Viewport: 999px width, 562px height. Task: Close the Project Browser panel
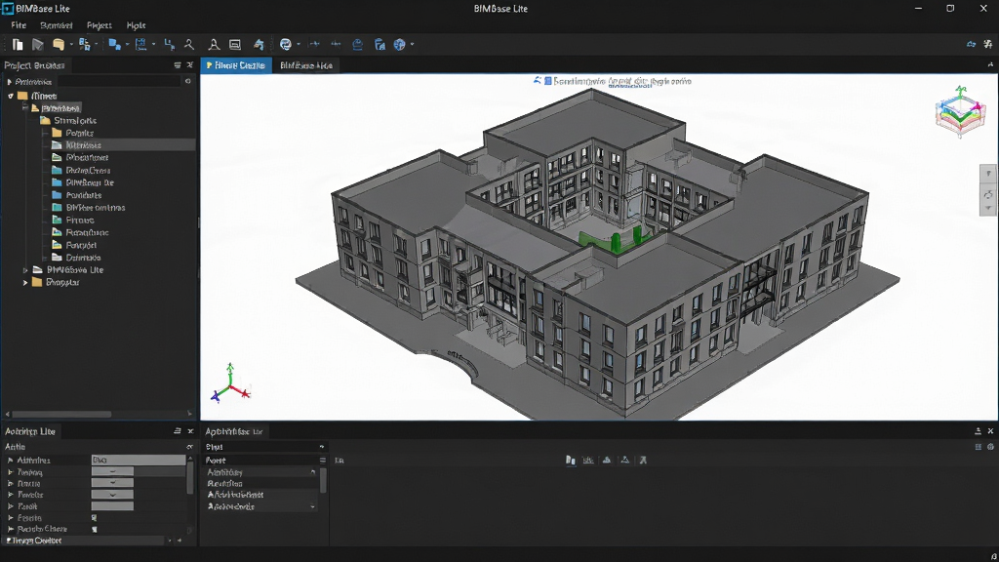tap(190, 65)
